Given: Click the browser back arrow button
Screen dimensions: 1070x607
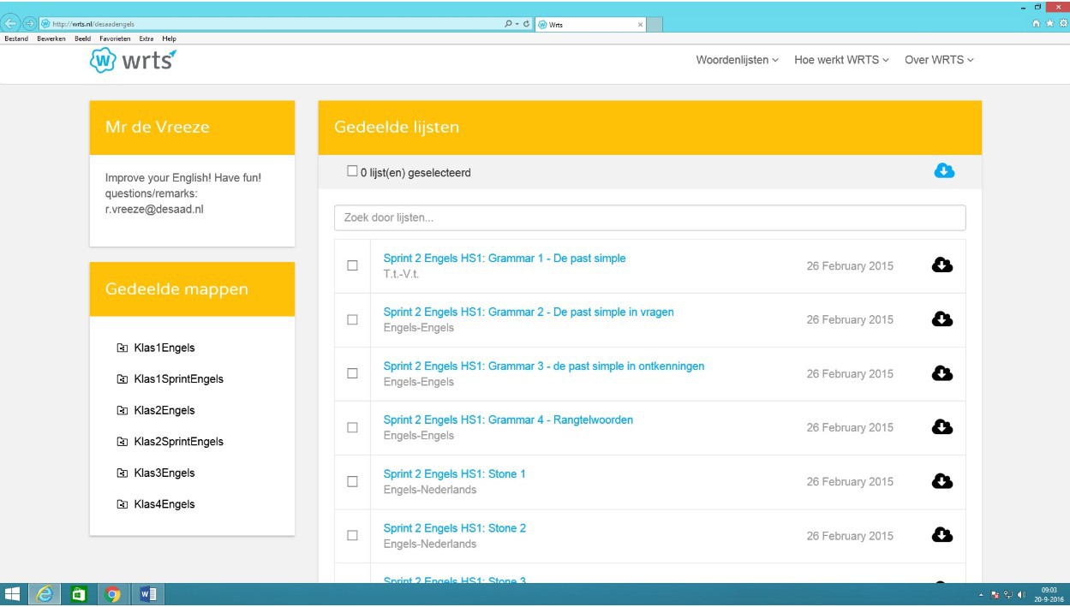Looking at the screenshot, I should (x=11, y=23).
